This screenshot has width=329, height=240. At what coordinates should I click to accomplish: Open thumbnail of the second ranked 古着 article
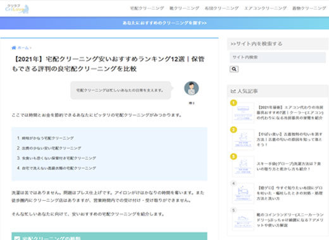[x=243, y=140]
